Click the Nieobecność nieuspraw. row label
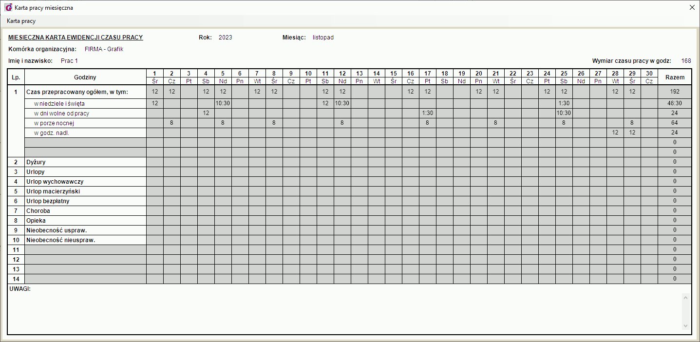 (60, 240)
